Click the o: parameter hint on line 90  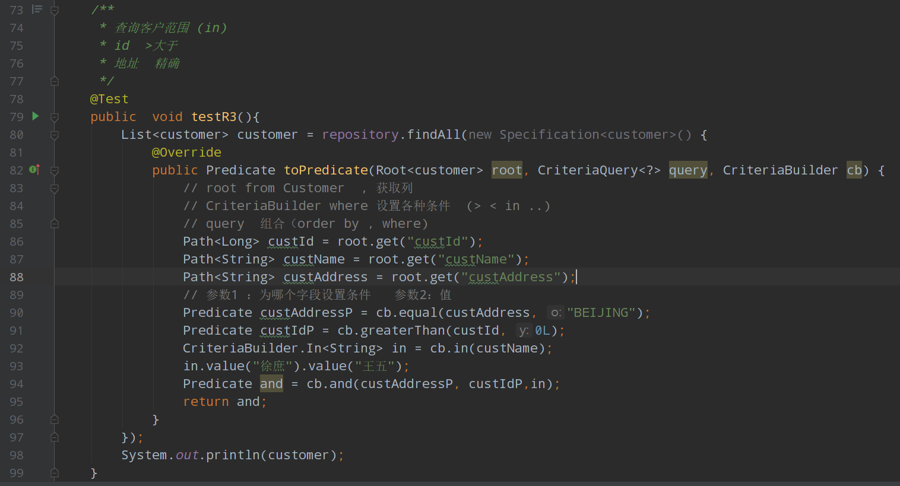pos(555,313)
